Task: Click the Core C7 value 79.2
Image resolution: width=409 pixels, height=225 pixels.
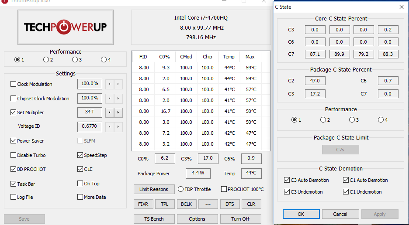Action: click(364, 54)
